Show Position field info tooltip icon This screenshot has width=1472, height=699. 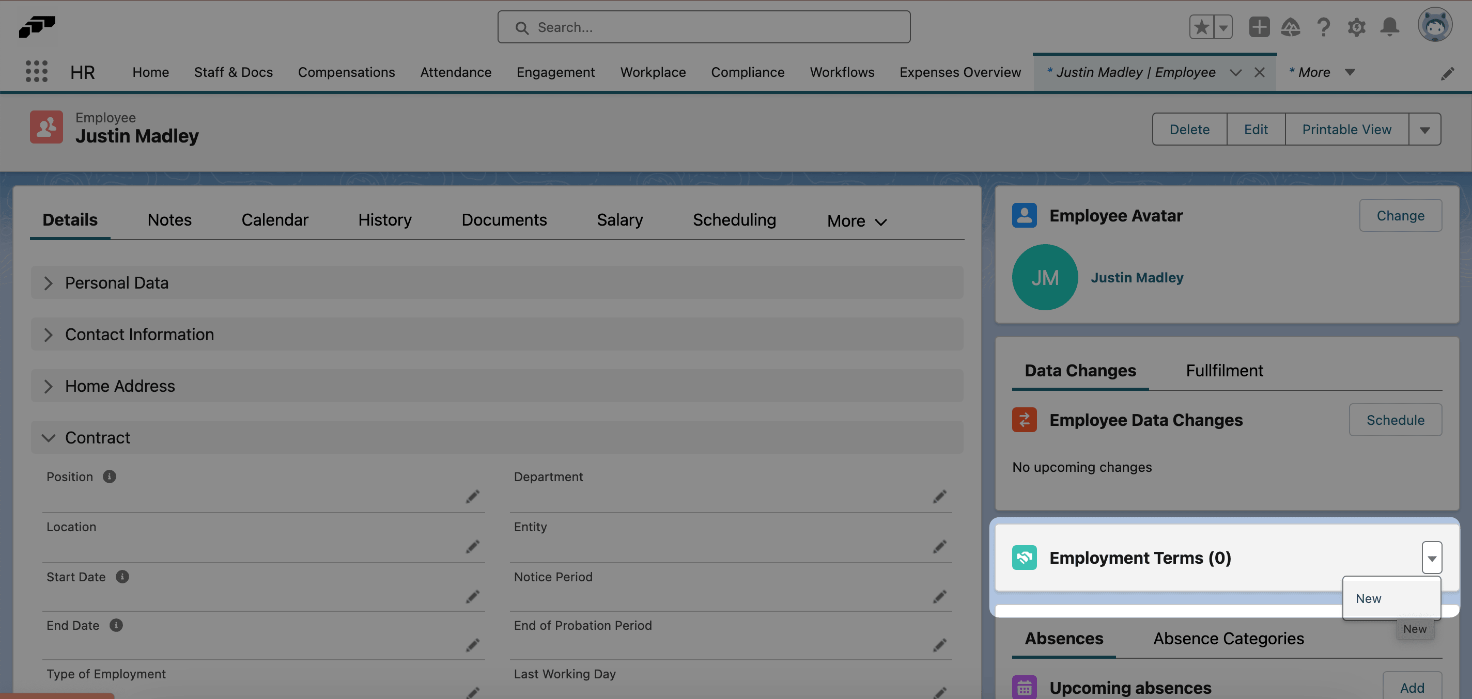[109, 476]
